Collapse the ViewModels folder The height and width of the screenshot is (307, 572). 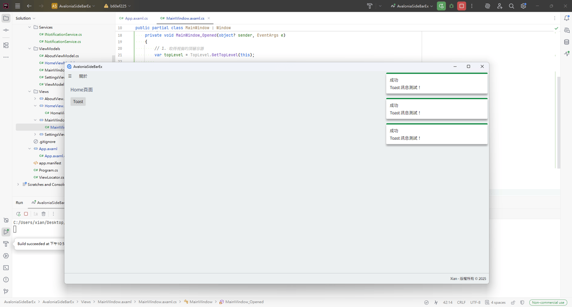pos(30,49)
